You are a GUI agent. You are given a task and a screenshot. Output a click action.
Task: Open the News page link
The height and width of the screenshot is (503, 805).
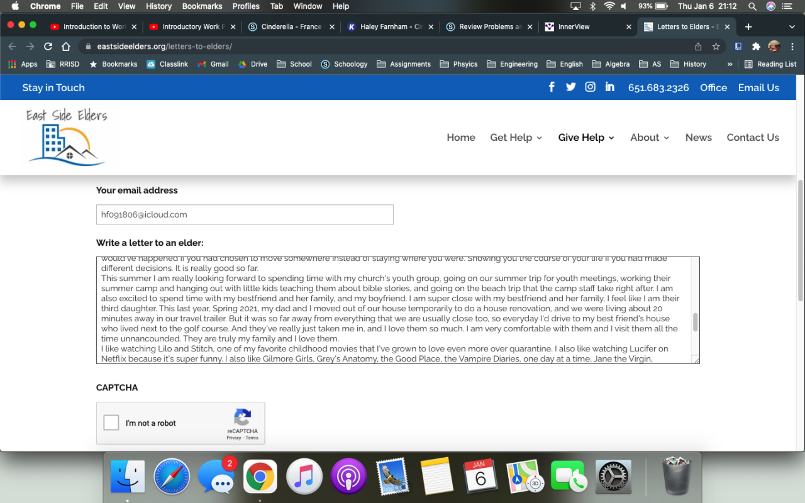pos(698,137)
